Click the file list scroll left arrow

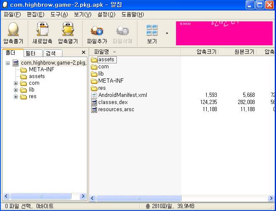92,198
